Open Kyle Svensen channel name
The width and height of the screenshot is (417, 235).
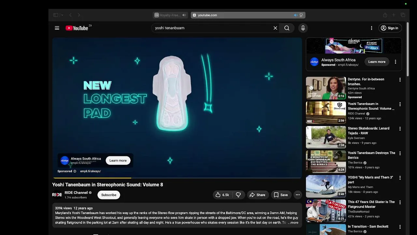click(356, 138)
